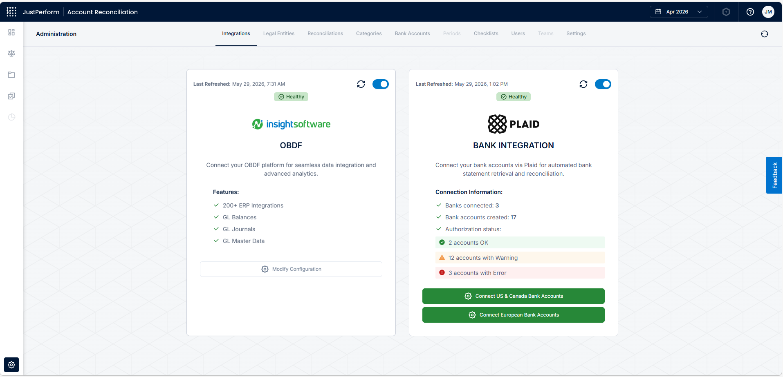The height and width of the screenshot is (377, 783).
Task: Click the OBDF card title
Action: (291, 145)
